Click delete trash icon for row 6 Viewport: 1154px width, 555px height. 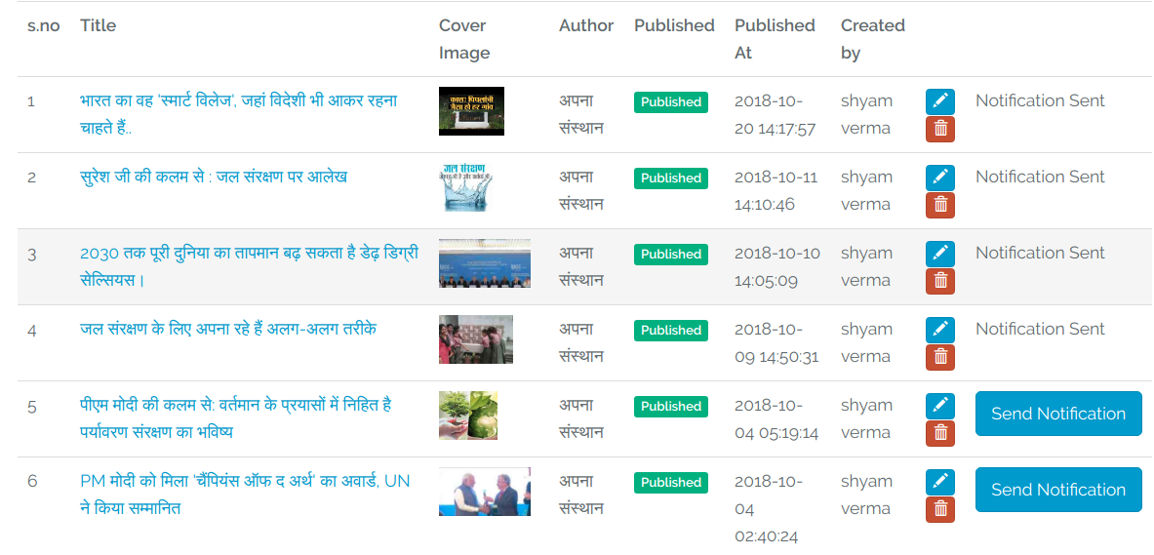tap(939, 509)
